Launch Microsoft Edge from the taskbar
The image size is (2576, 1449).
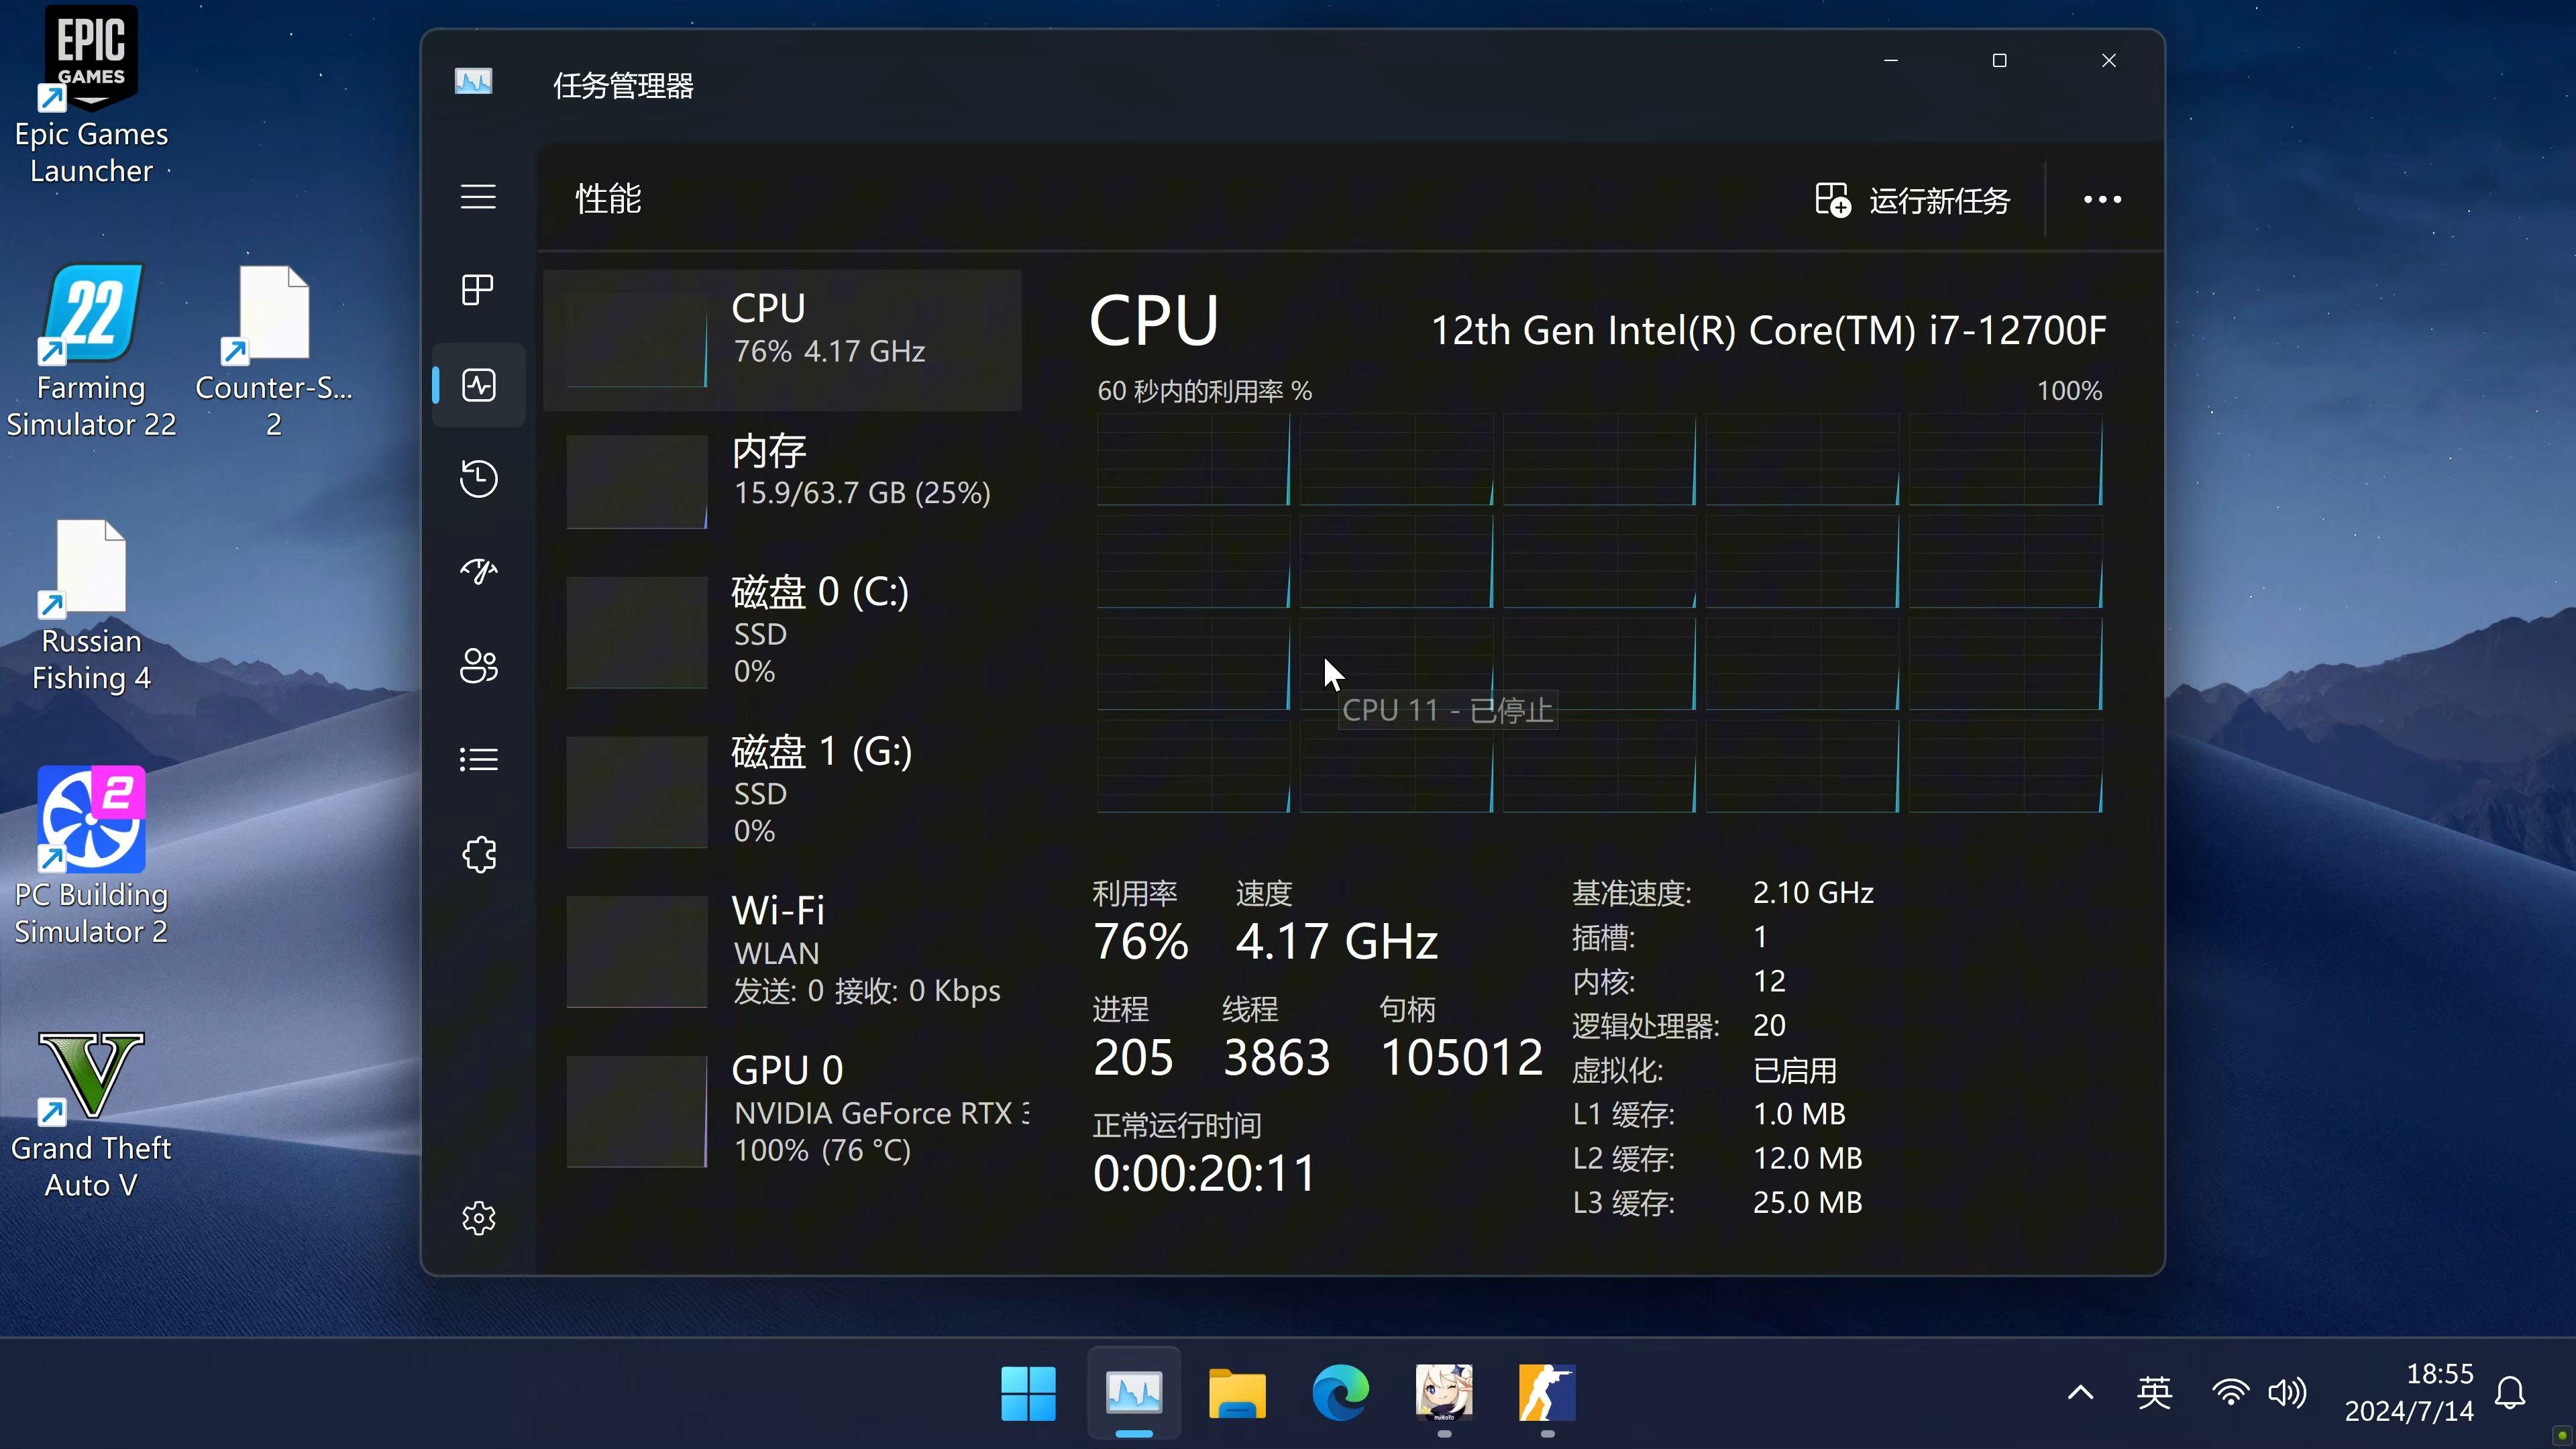tap(1340, 1393)
